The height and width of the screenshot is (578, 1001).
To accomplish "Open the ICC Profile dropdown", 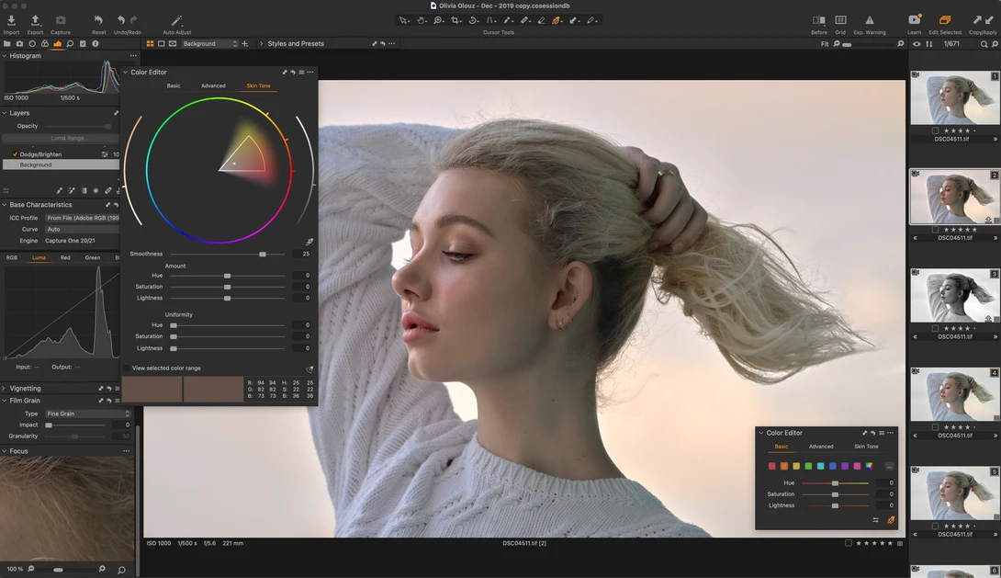I will pos(82,218).
